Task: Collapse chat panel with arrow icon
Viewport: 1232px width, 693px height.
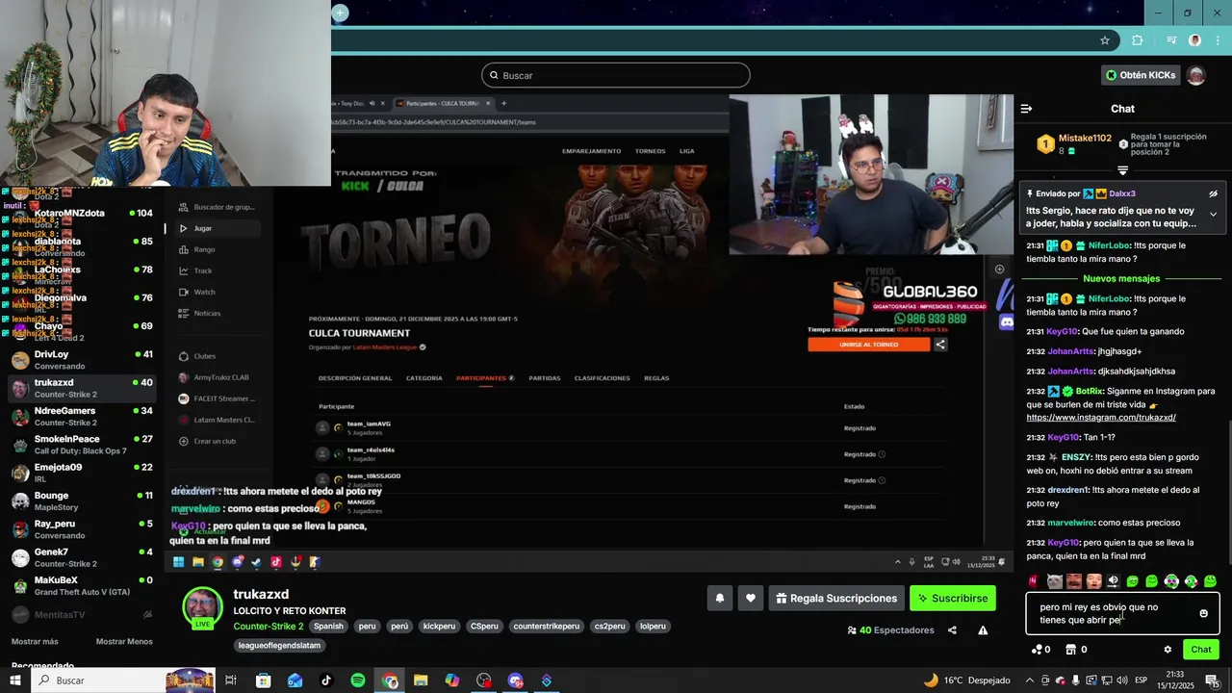Action: pos(1026,109)
